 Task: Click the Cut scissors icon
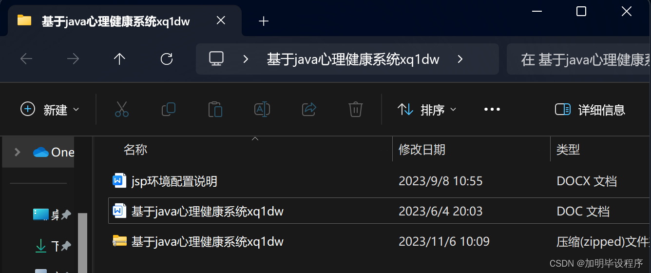122,109
